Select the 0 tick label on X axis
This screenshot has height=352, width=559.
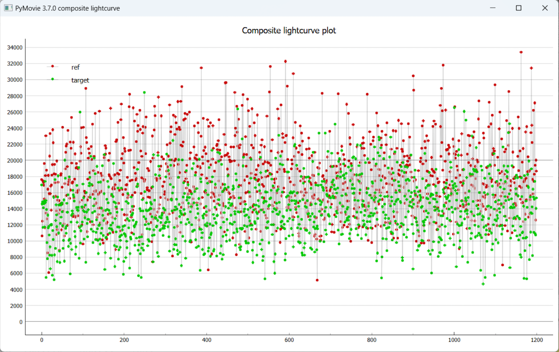[x=42, y=339]
